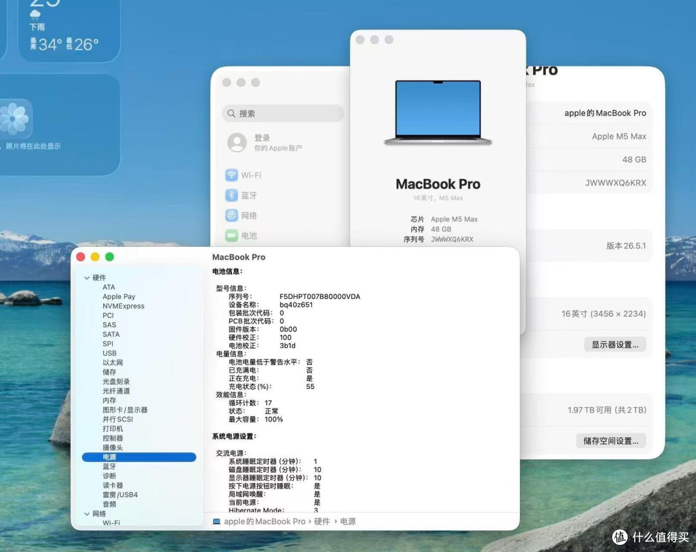Open 显示器设置 button
The width and height of the screenshot is (696, 552).
click(615, 345)
